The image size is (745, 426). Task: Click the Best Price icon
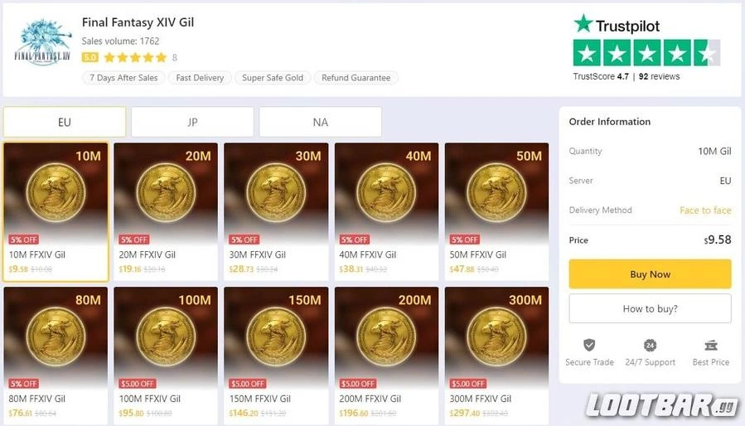[x=711, y=345]
